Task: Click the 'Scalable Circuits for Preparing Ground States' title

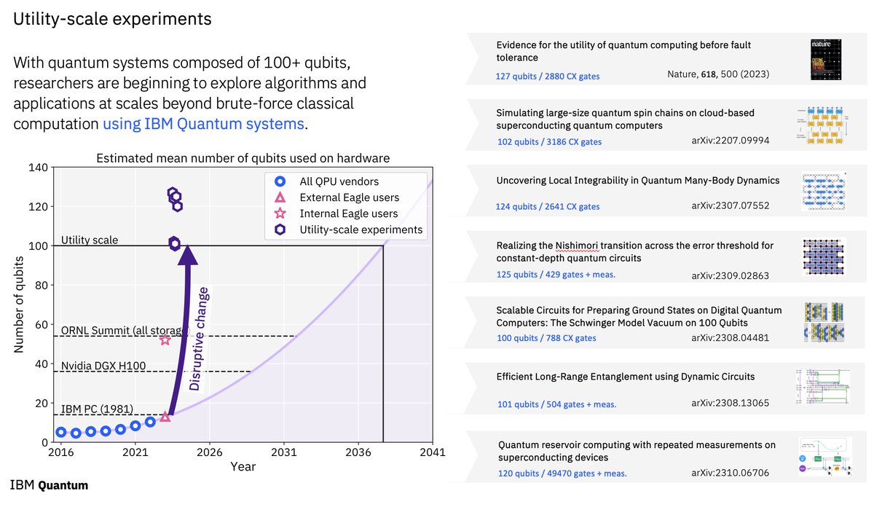Action: click(x=637, y=316)
